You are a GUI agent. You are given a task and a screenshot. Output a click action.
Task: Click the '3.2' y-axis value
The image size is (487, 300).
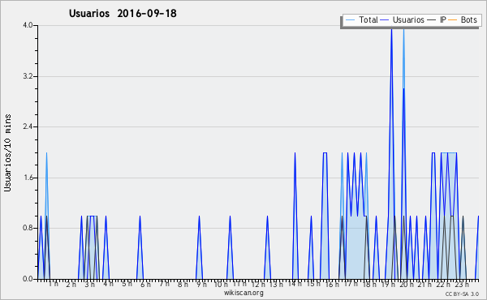[28, 76]
